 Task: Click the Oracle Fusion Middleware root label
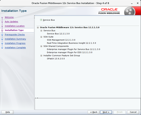70,27
